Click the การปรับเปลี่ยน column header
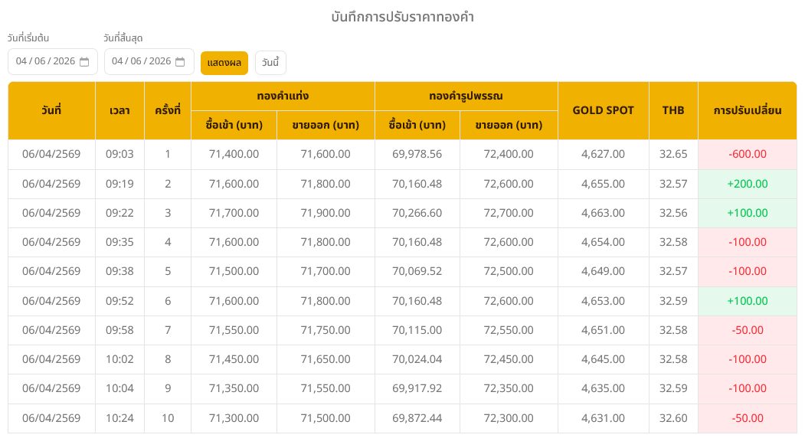The width and height of the screenshot is (805, 438). click(x=747, y=110)
